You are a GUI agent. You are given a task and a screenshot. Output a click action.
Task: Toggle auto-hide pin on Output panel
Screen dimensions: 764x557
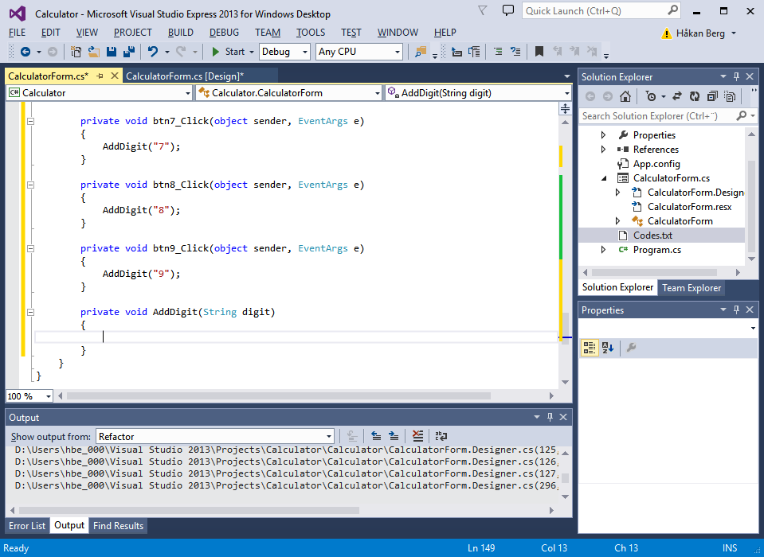coord(550,417)
